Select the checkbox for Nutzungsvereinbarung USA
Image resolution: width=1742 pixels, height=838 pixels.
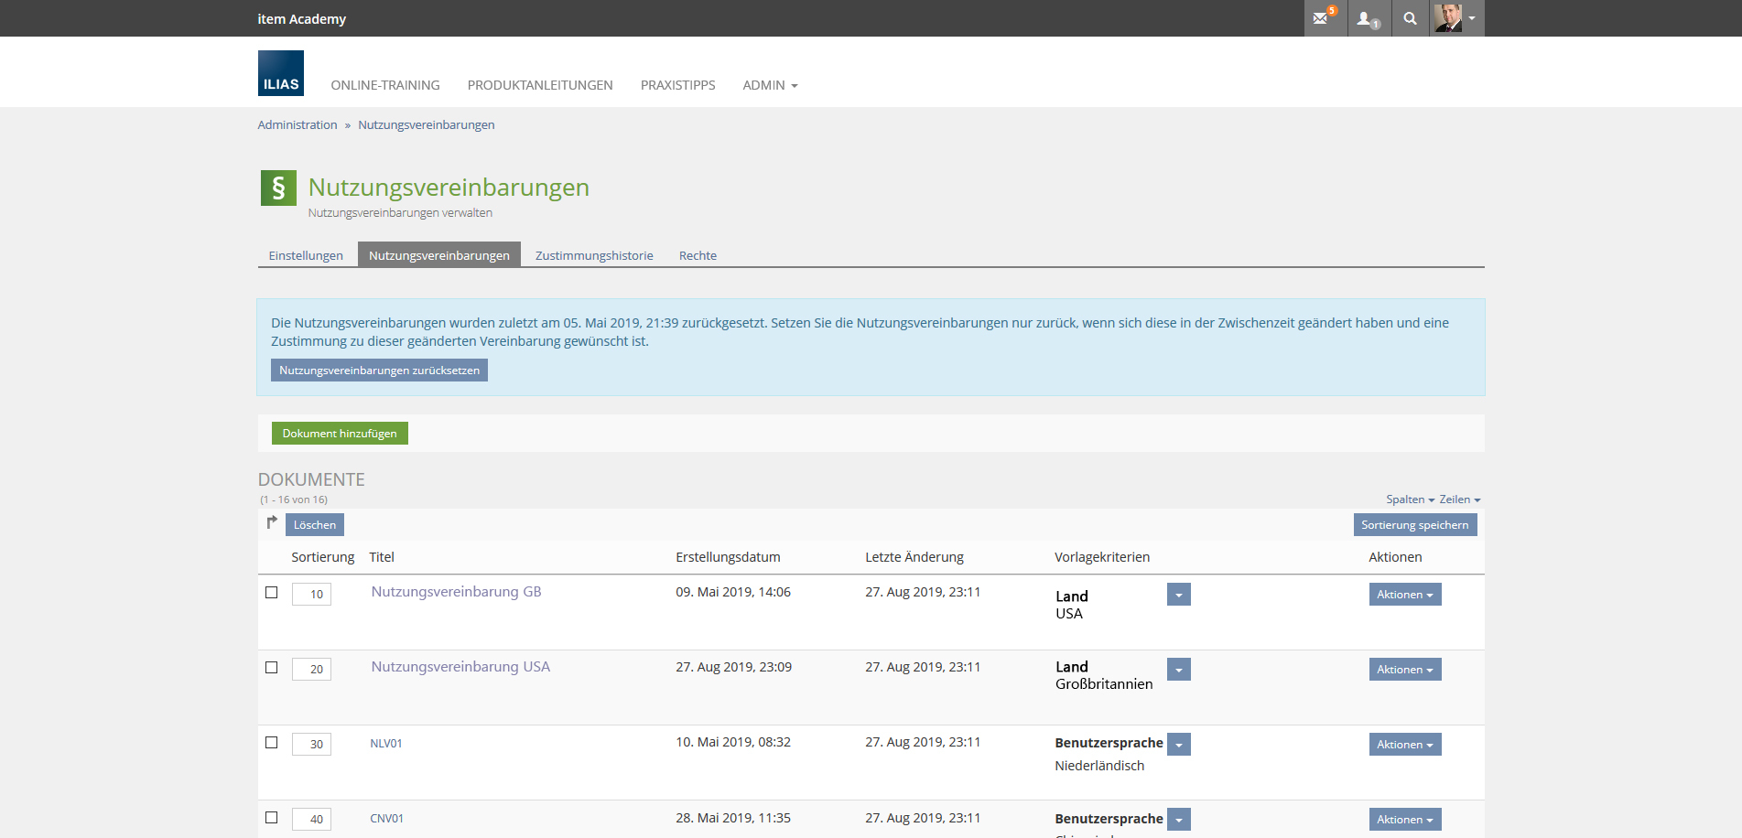tap(272, 667)
